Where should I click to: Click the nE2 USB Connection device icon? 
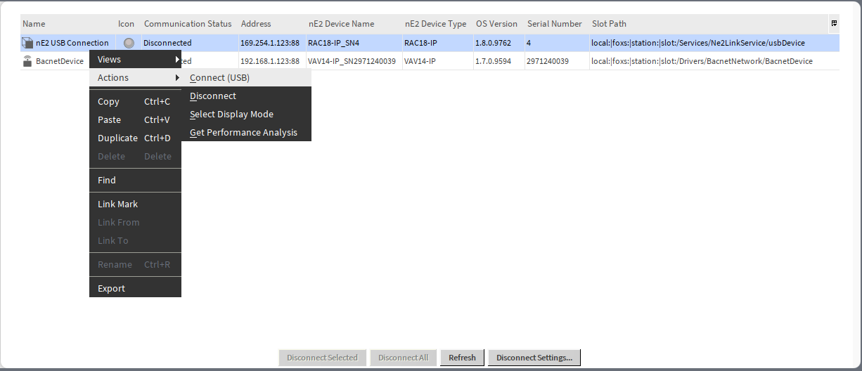coord(27,43)
